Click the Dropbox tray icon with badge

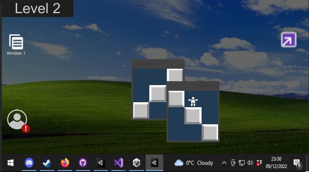(259, 163)
